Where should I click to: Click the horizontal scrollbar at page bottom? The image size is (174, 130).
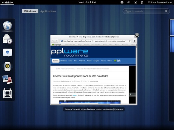coord(80,104)
